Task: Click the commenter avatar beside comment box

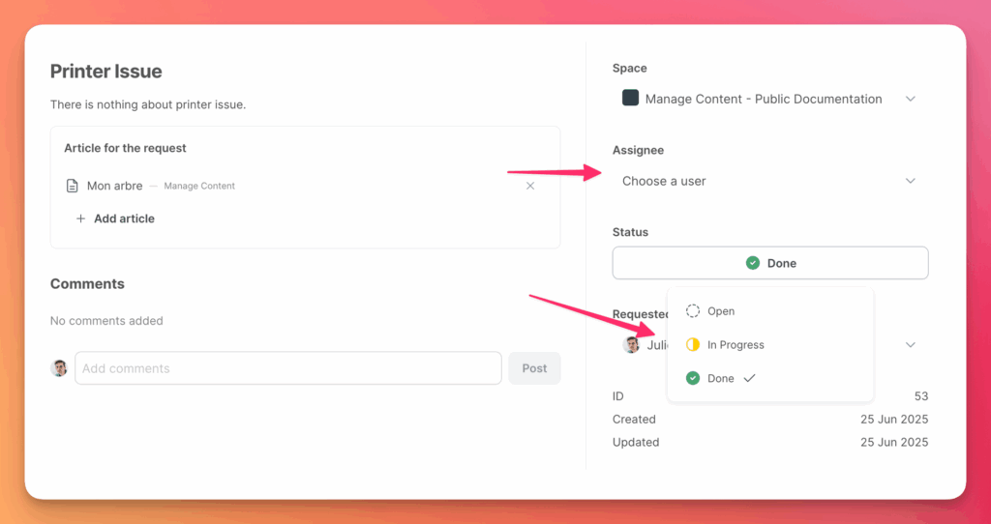Action: (59, 368)
